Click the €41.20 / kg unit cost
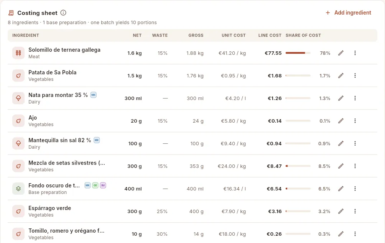 pos(232,53)
